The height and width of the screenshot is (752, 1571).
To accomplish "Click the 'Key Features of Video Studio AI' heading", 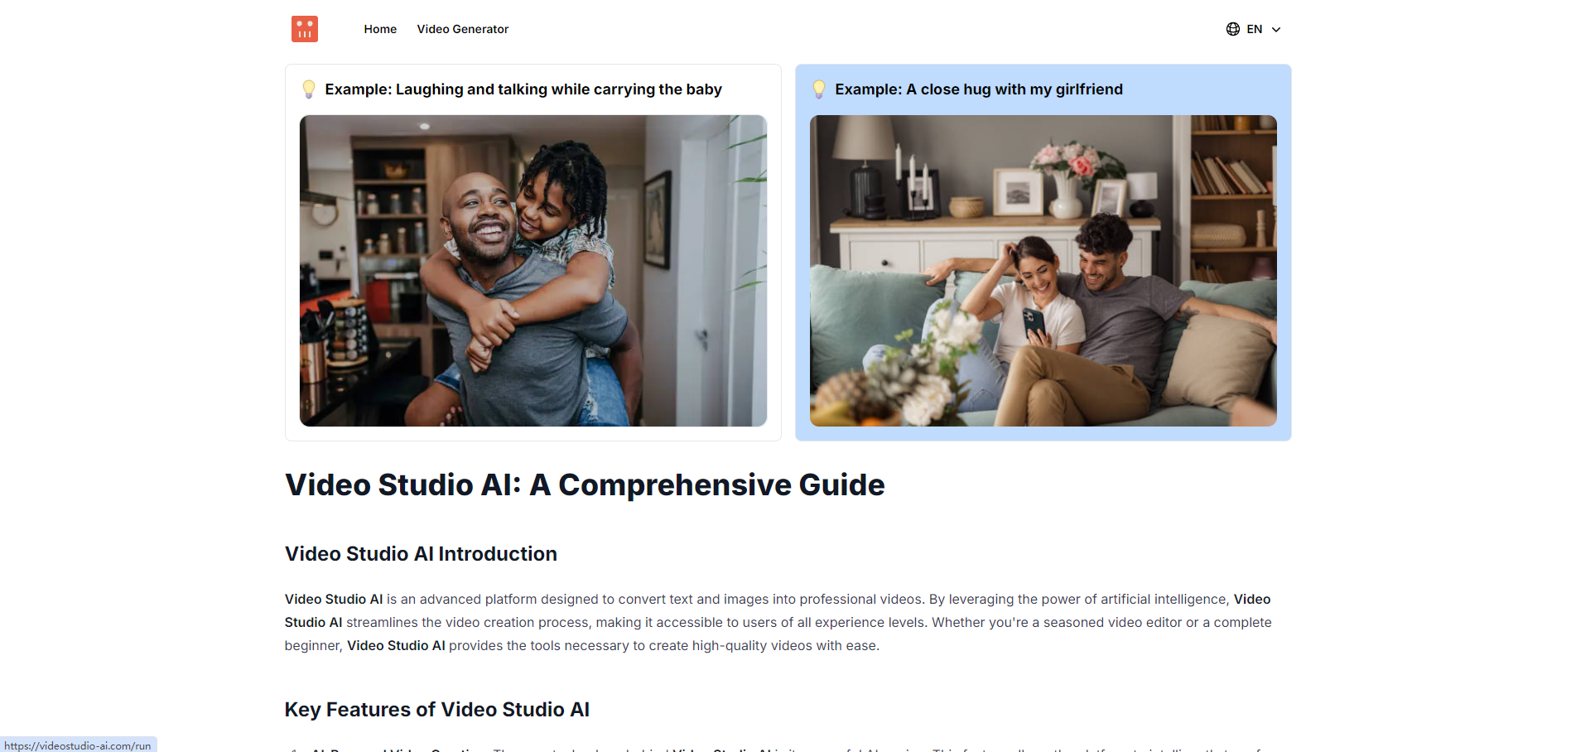I will pos(437,710).
